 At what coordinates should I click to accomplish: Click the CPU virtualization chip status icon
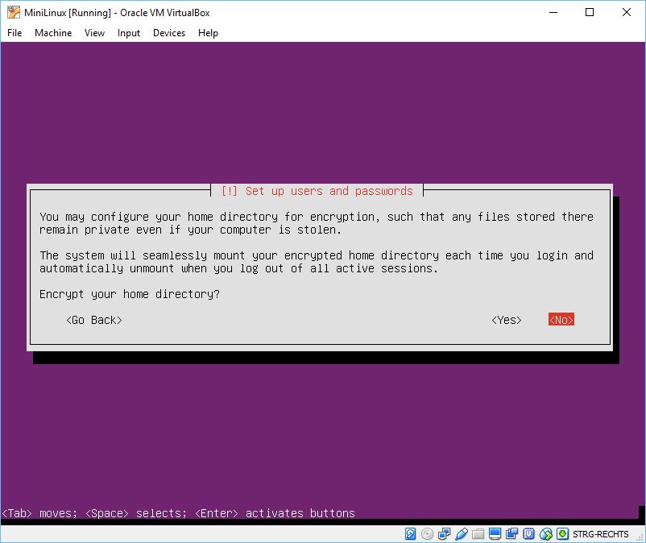528,534
